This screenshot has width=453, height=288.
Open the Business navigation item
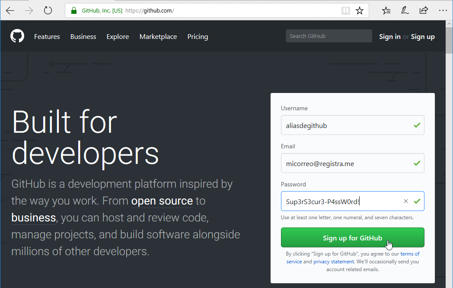83,37
